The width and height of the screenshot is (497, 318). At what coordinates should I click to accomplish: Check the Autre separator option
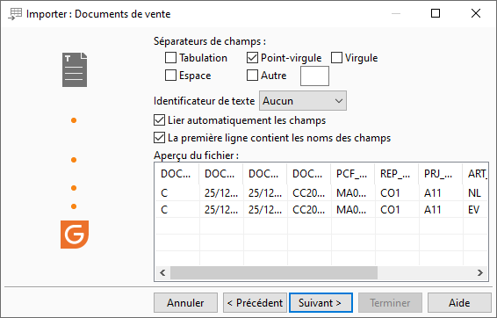point(252,76)
